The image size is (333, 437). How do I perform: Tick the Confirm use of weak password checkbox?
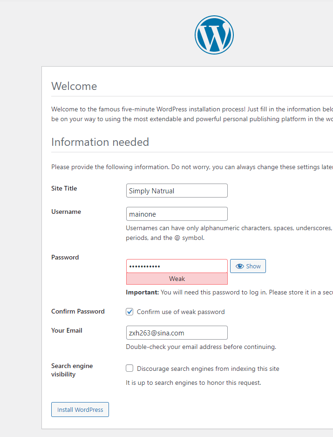click(130, 312)
